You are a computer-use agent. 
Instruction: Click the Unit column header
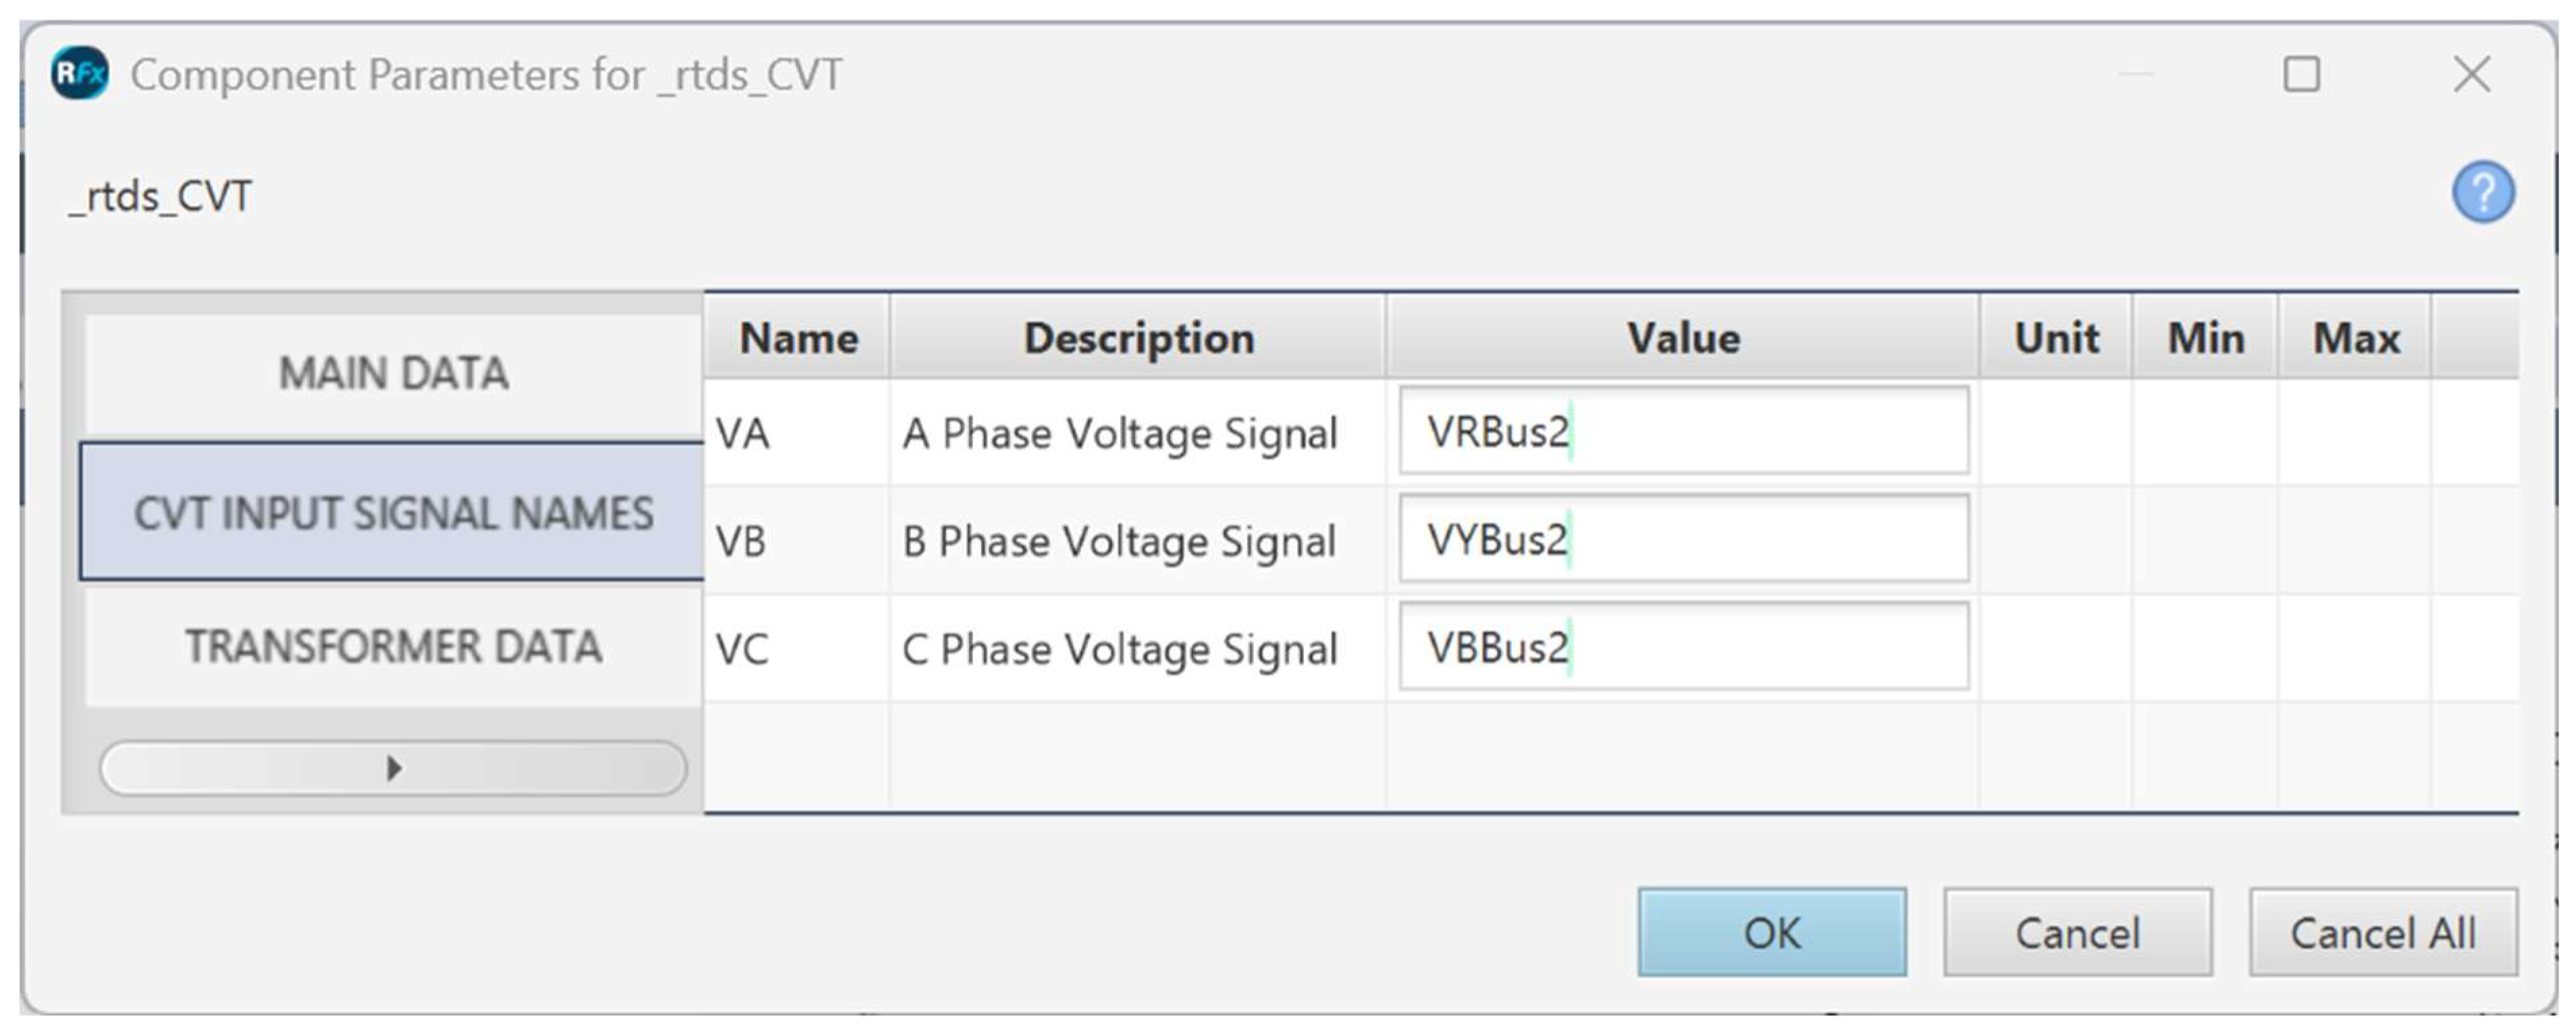click(x=2055, y=338)
